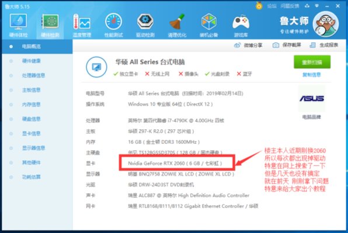Viewport: 348px width, 233px height.
Task: Click the 鲁大师 cartoon avatar
Action: (x=326, y=24)
